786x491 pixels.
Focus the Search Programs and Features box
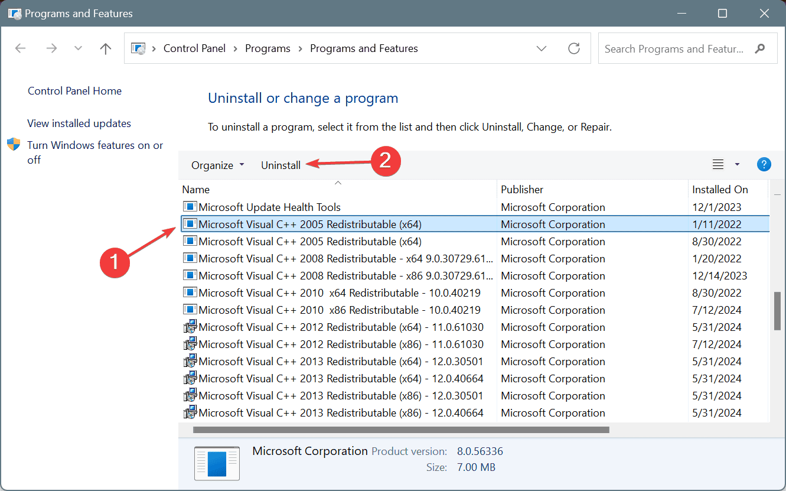click(688, 48)
